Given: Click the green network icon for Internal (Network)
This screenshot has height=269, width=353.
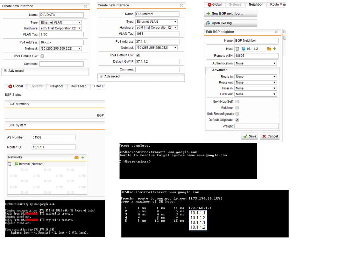Looking at the screenshot, I should click(16, 164).
